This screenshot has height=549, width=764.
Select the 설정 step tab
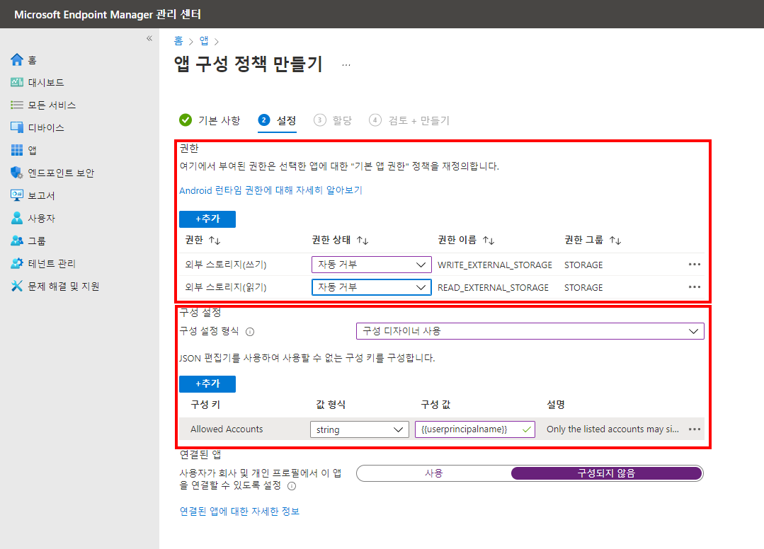(278, 120)
